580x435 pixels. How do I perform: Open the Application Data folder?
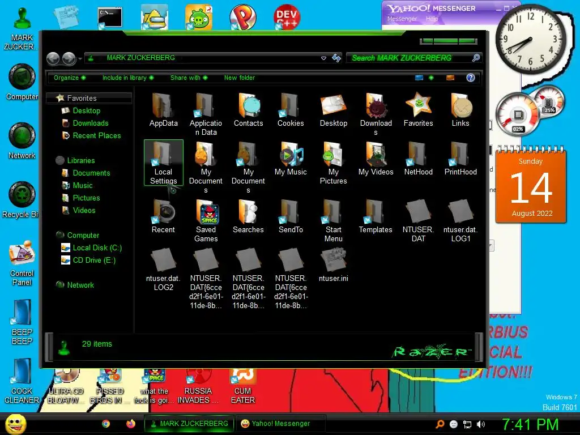point(206,114)
